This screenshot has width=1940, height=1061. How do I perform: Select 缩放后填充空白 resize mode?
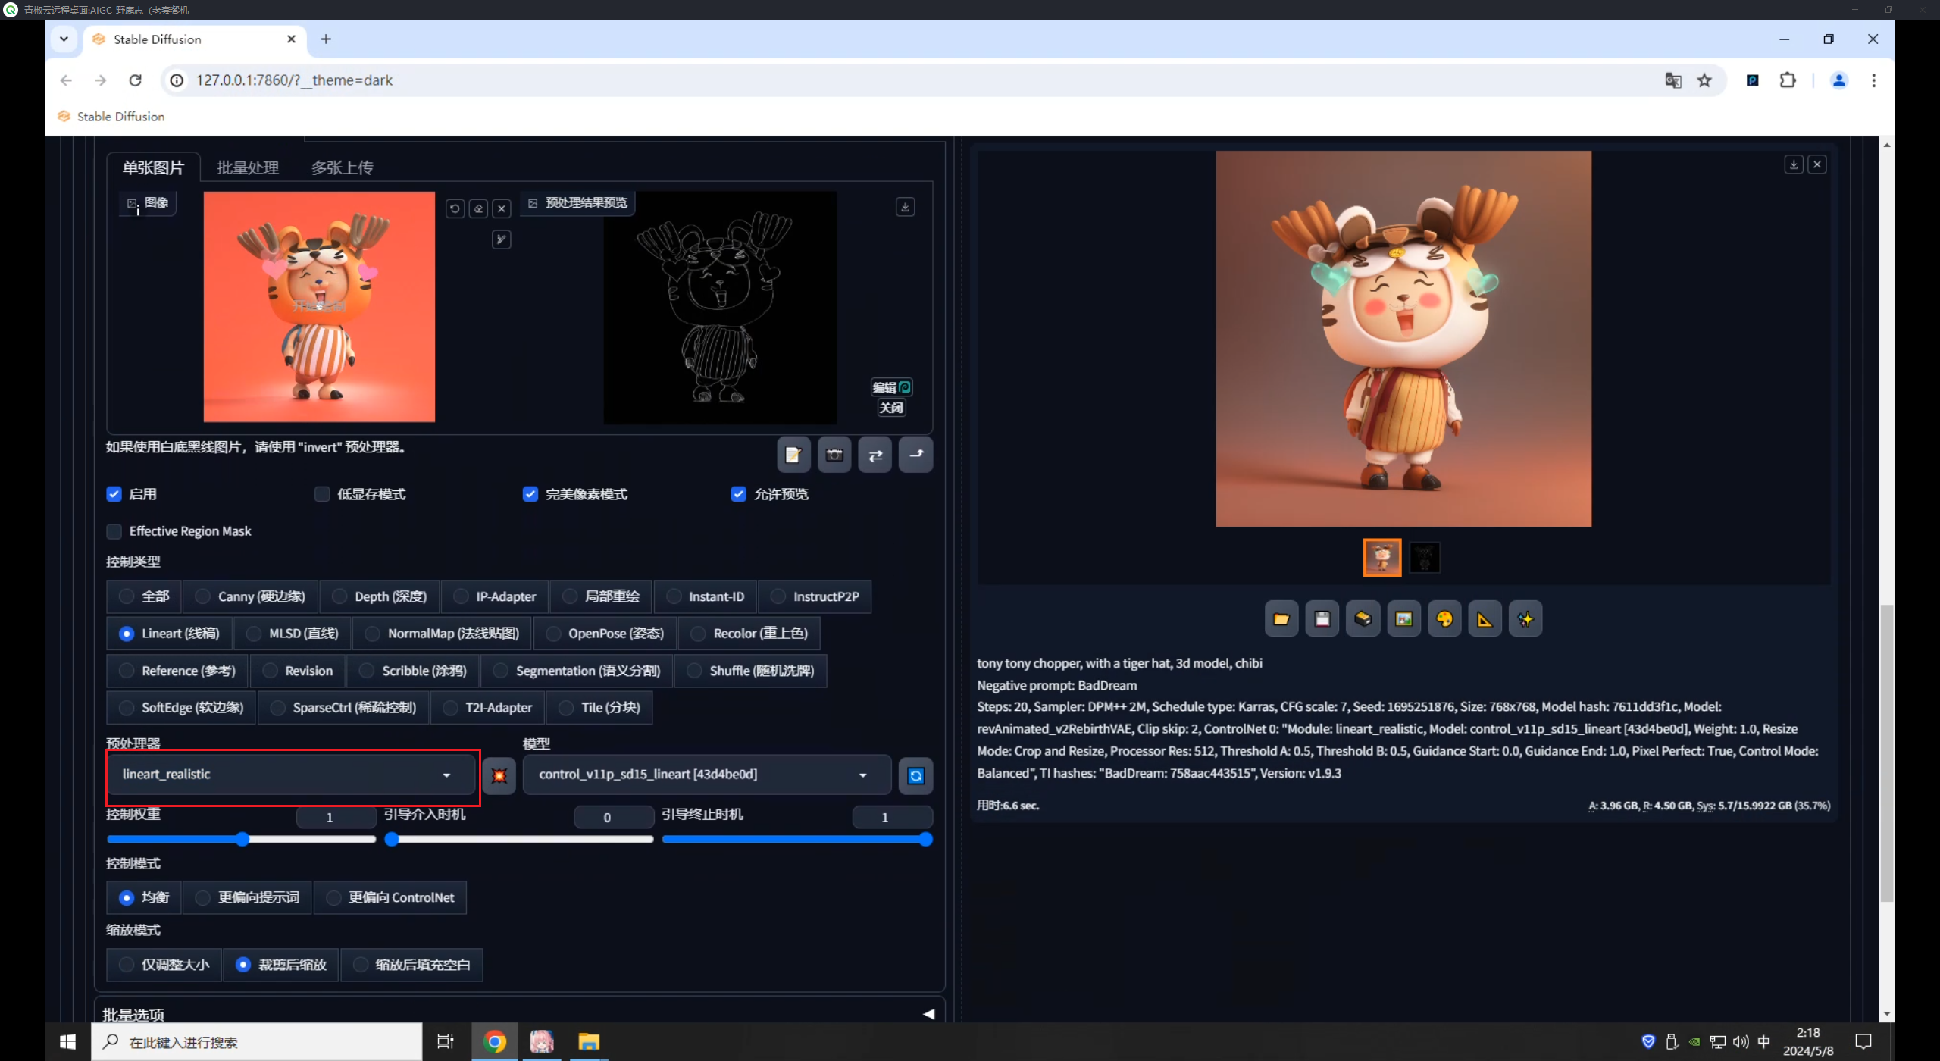(x=411, y=965)
